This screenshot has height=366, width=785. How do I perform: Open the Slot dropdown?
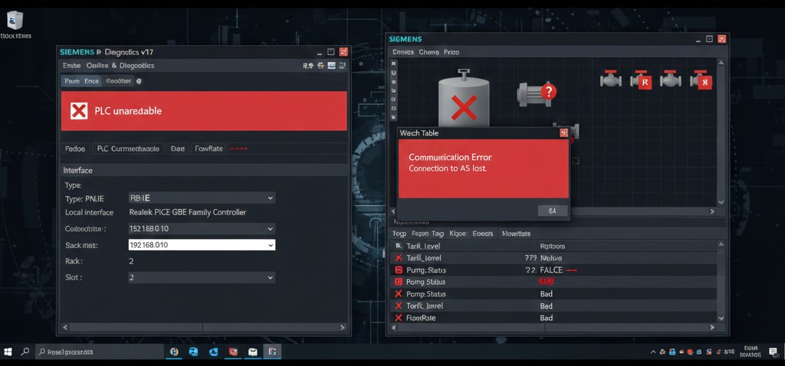202,277
